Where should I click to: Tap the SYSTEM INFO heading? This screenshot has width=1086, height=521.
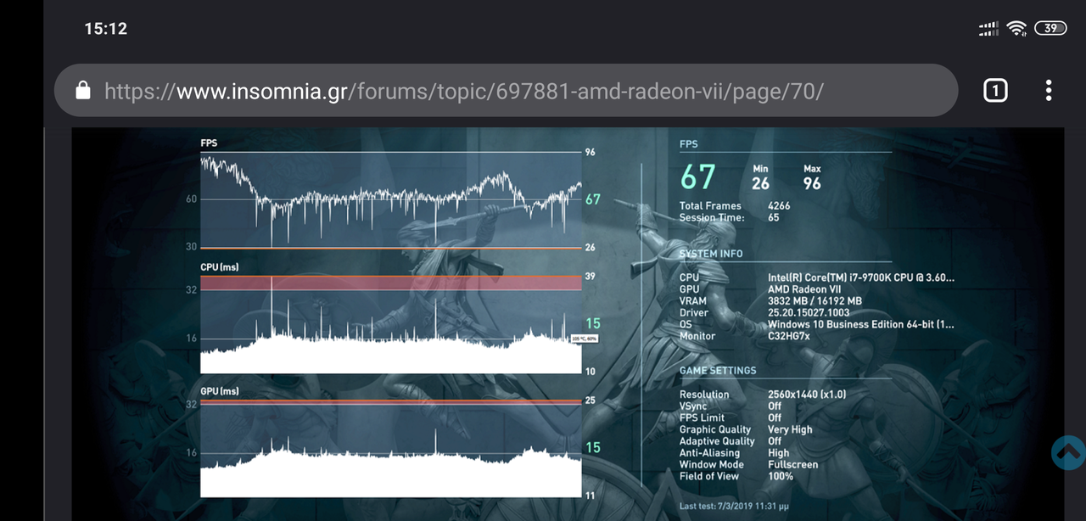pyautogui.click(x=711, y=254)
